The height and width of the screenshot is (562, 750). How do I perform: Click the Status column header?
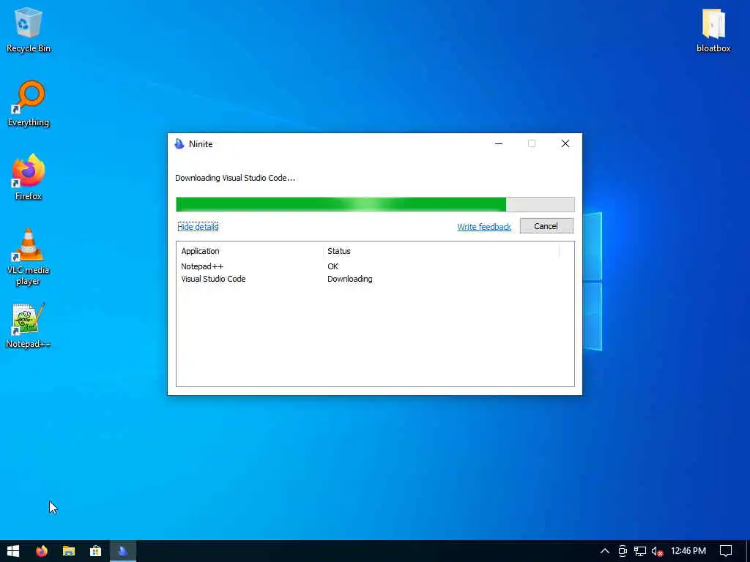[441, 251]
